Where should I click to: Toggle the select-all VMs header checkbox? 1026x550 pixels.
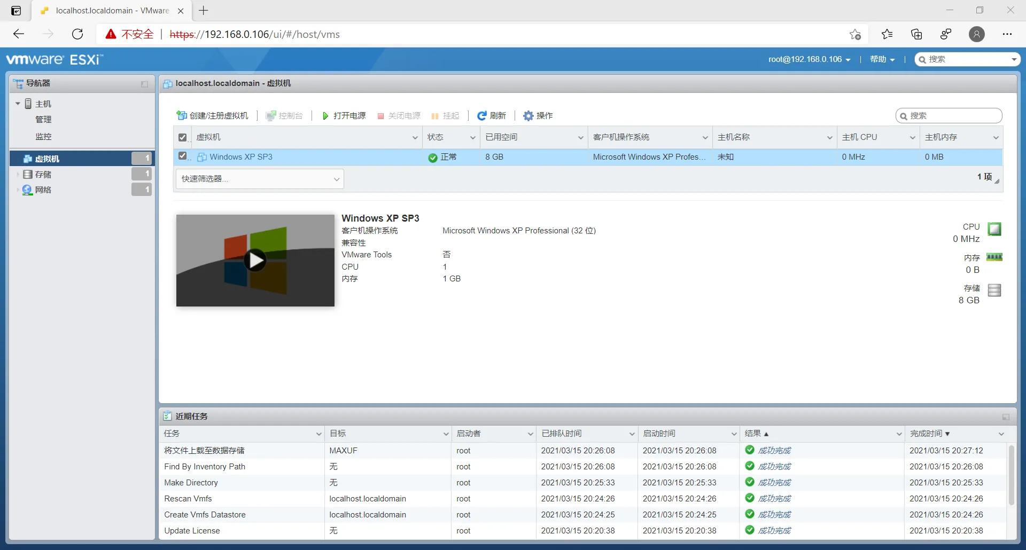[x=182, y=137]
